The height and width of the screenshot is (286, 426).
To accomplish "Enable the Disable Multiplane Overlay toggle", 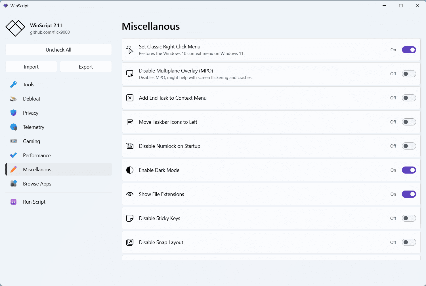I will 409,74.
